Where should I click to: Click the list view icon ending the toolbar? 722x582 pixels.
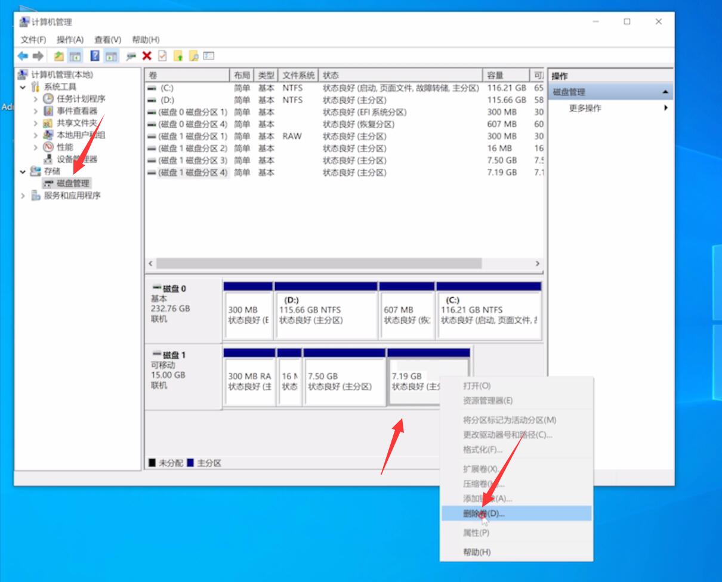tap(209, 56)
